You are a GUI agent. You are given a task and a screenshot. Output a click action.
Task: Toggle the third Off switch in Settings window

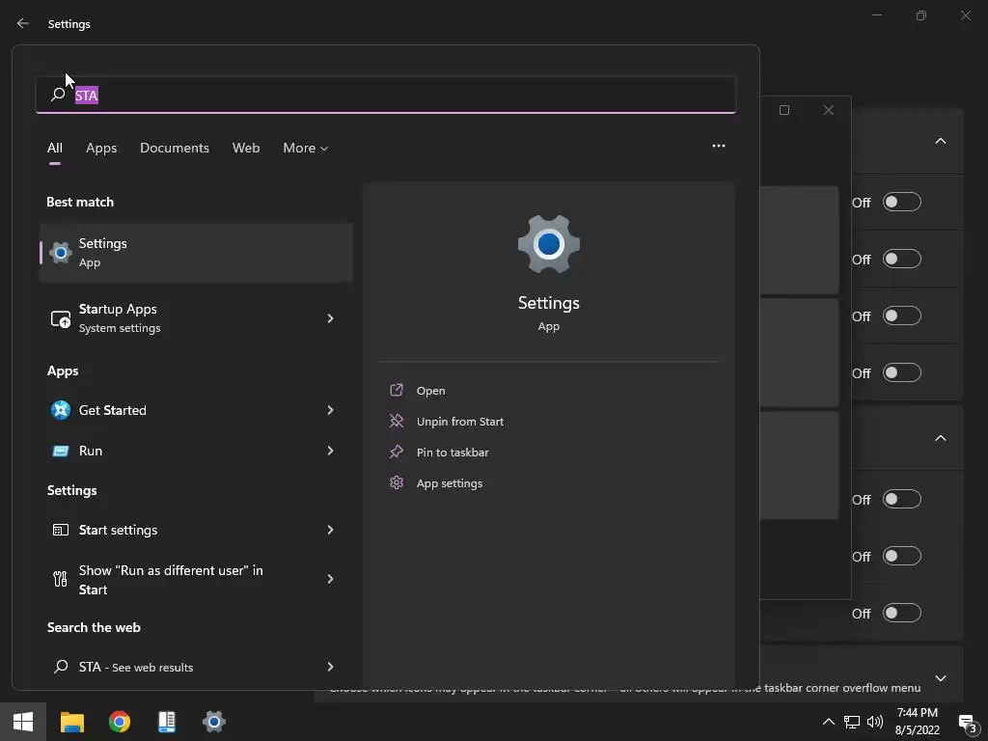(902, 316)
